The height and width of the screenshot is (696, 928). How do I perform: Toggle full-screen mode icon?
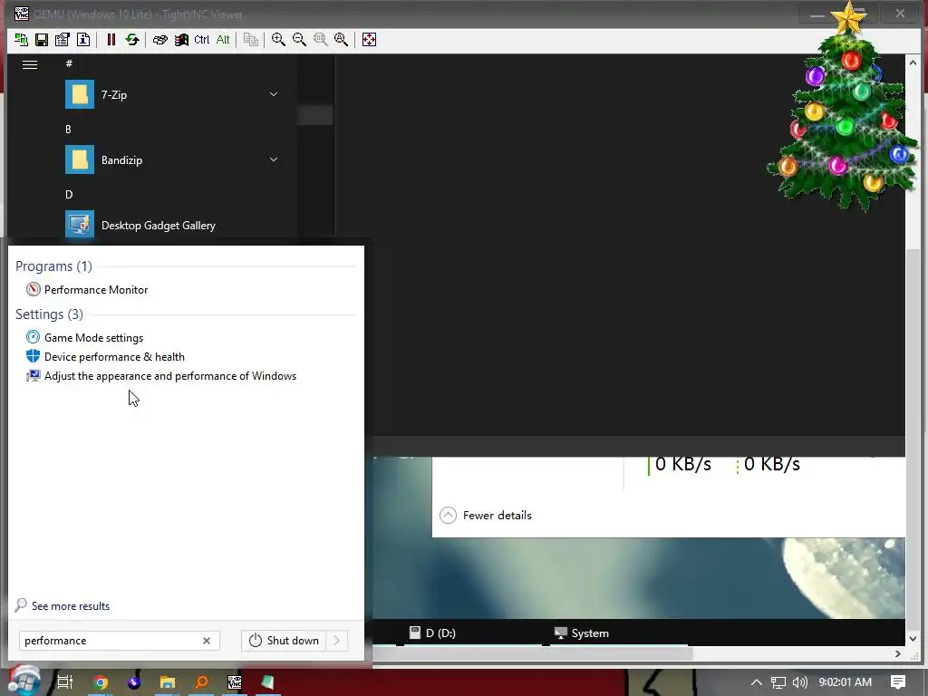point(369,40)
